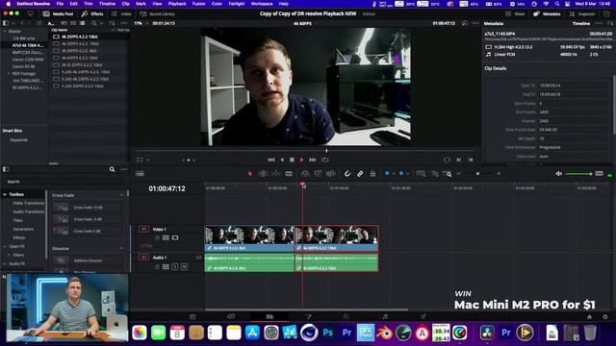
Task: Open the Timeline View Options icon
Action: click(x=140, y=173)
